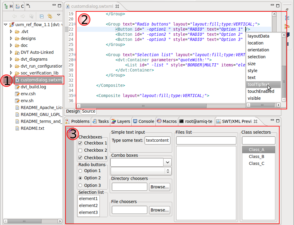
Task: Toggle Link with Editor in Project Explorer
Action: (50, 16)
